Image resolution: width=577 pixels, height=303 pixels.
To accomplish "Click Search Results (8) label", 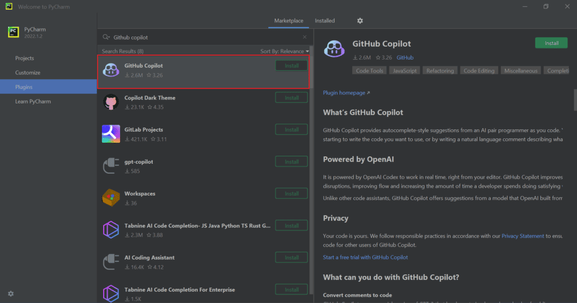I will [122, 51].
